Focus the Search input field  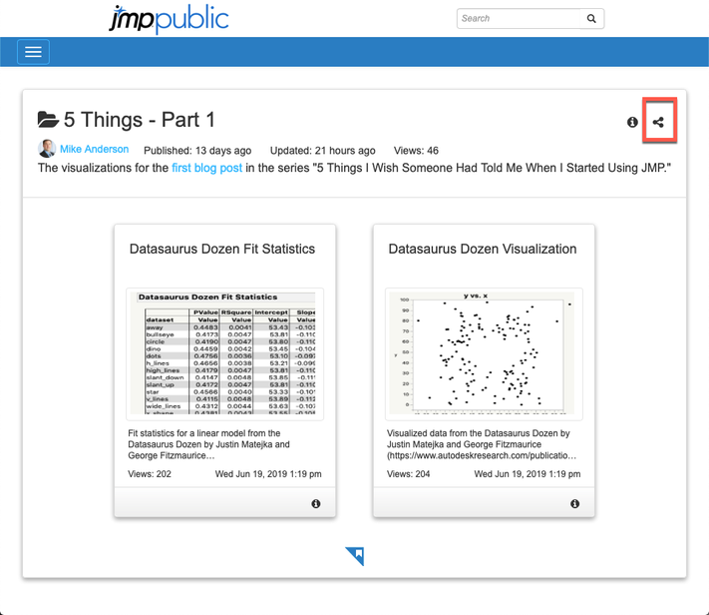click(519, 19)
